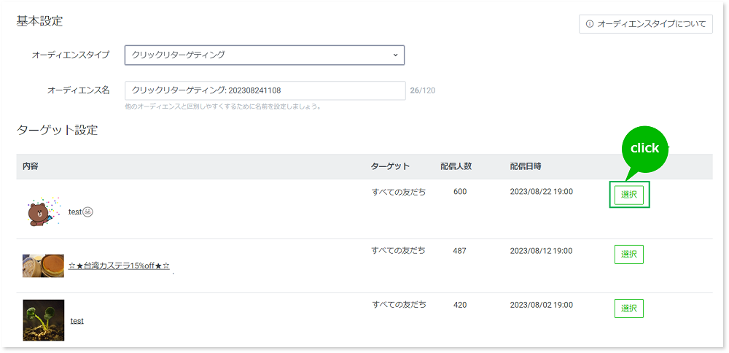The image size is (729, 353).
Task: Click the オーディエンス名 text field
Action: (x=265, y=90)
